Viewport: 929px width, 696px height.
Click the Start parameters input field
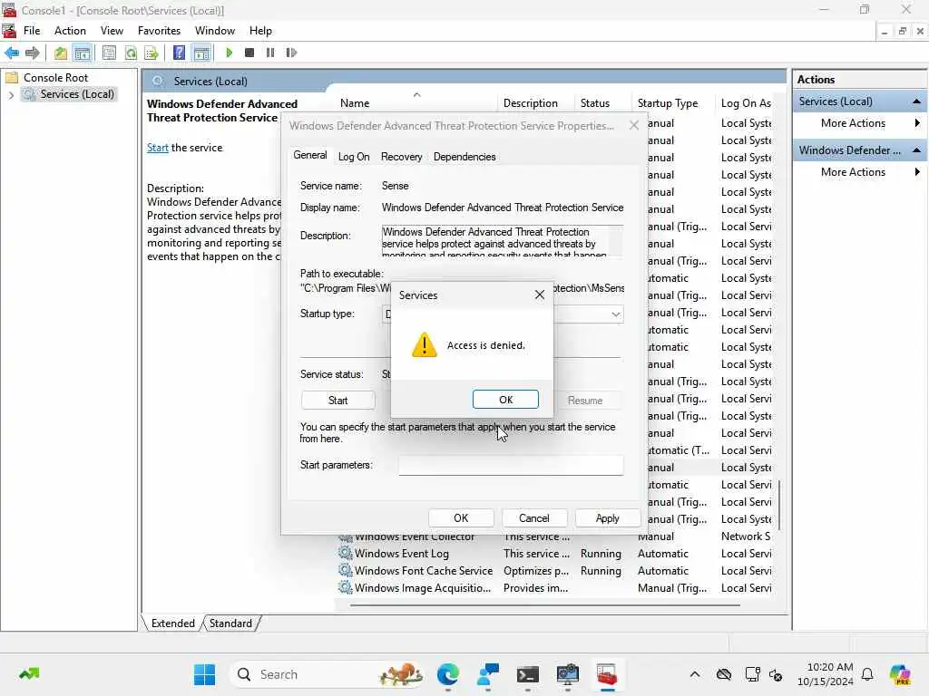(511, 465)
